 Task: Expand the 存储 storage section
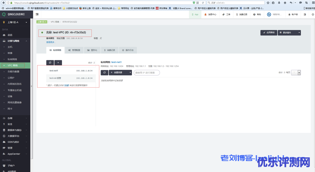click(15, 118)
